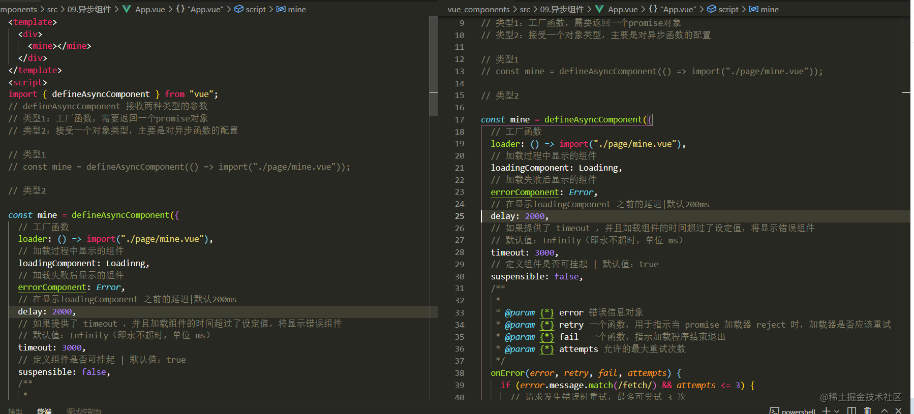
Task: Click '<template>' opening tag in left editor
Action: [x=33, y=22]
